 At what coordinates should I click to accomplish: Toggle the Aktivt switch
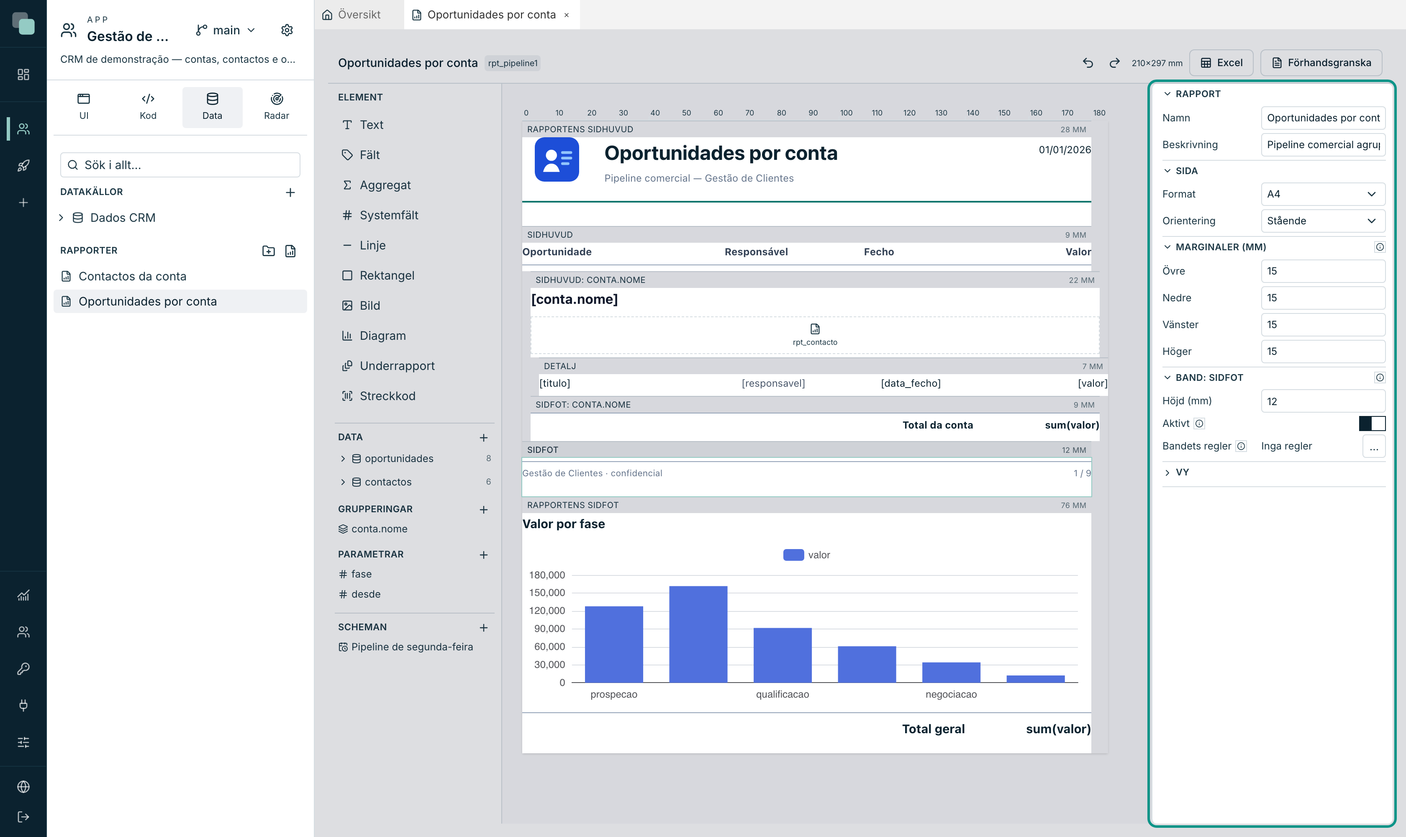pyautogui.click(x=1372, y=424)
